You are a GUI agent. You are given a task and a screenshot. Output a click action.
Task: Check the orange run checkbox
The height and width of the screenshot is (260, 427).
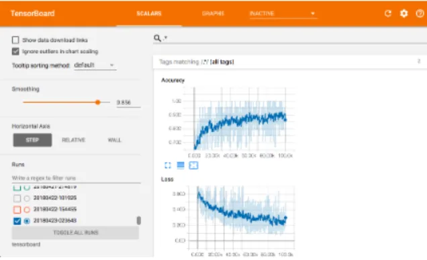pyautogui.click(x=17, y=210)
